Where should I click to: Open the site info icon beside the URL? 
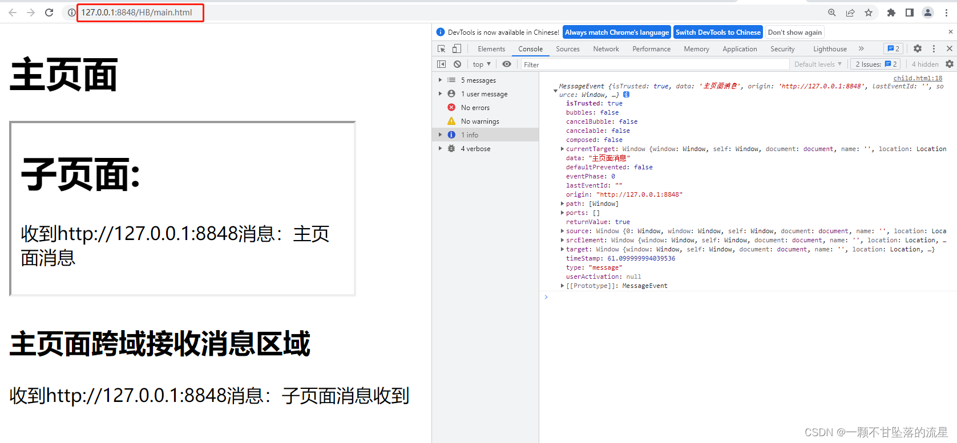click(x=71, y=13)
